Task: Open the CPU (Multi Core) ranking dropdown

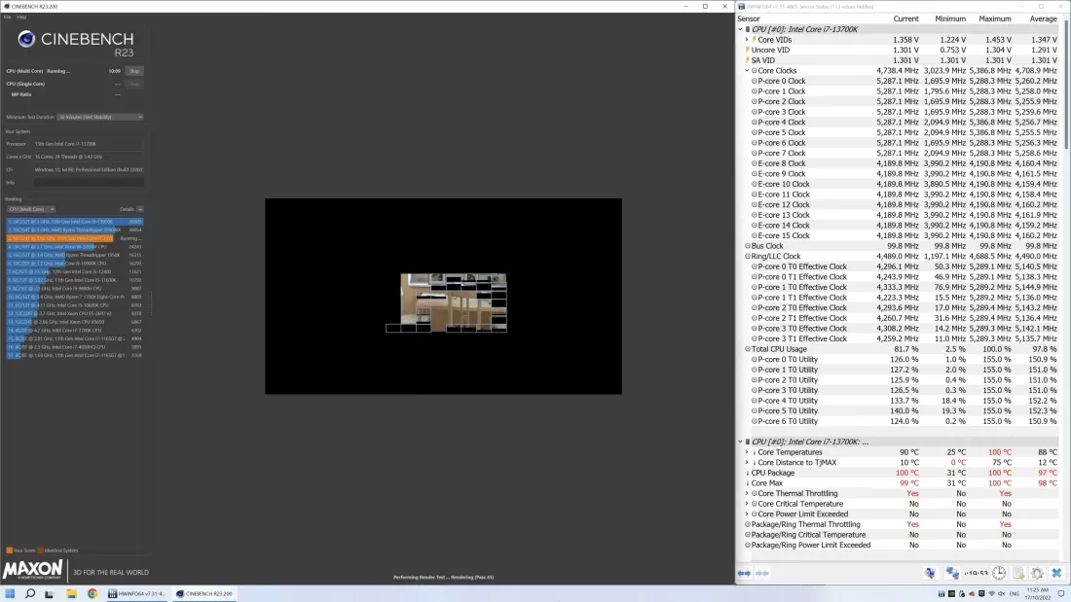Action: pos(31,209)
